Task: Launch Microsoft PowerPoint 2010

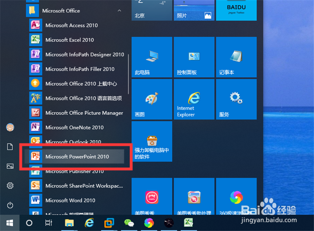Action: [x=75, y=156]
